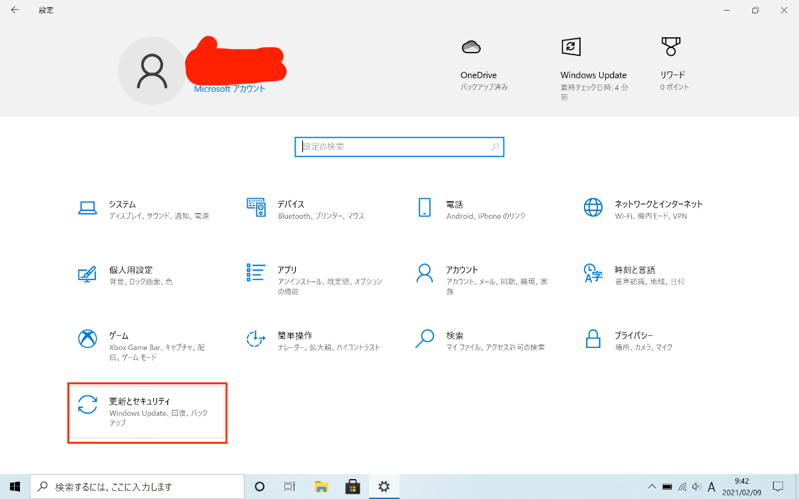Viewport: 799px width, 499px height.
Task: Click the リワード medal icon
Action: [670, 47]
